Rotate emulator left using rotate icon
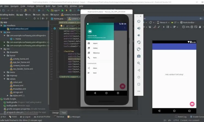 pos(139,42)
